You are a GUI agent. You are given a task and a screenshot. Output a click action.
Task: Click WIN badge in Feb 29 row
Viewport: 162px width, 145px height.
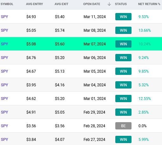point(123,112)
